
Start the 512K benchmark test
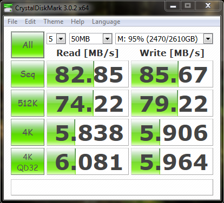click(28, 103)
